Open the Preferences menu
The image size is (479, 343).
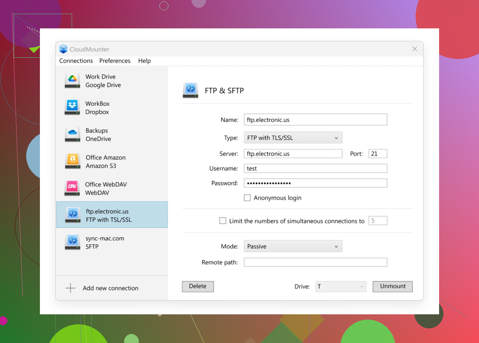(115, 61)
